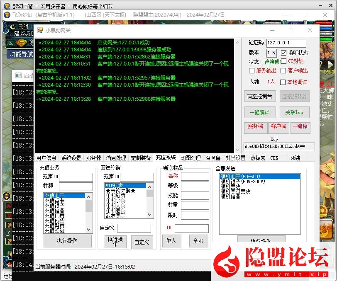Viewport: 337px width, 281px height.
Task: Click the 全服 gift button
Action: pyautogui.click(x=198, y=241)
